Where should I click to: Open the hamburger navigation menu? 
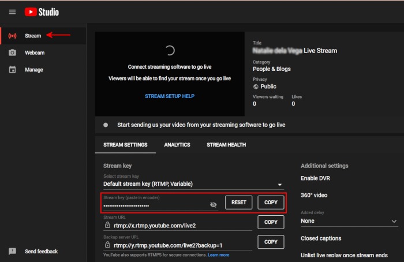pyautogui.click(x=13, y=12)
